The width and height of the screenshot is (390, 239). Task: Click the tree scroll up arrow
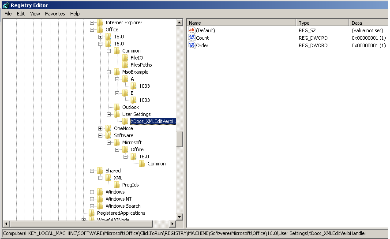pyautogui.click(x=179, y=22)
